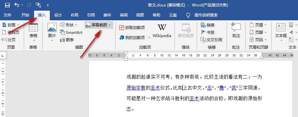Click the 文本框 text box icon
Image resolution: width=298 pixels, height=117 pixels.
pos(281,27)
